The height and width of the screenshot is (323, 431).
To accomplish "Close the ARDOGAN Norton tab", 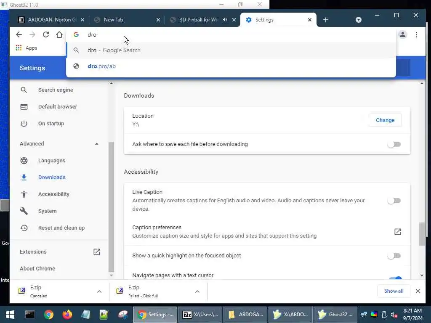I will [82, 20].
